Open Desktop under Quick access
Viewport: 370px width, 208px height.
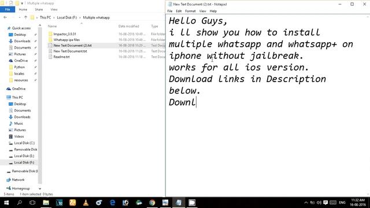(20, 35)
